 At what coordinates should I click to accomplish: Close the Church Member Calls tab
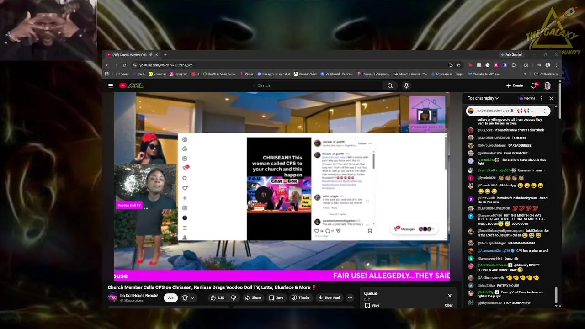click(156, 55)
